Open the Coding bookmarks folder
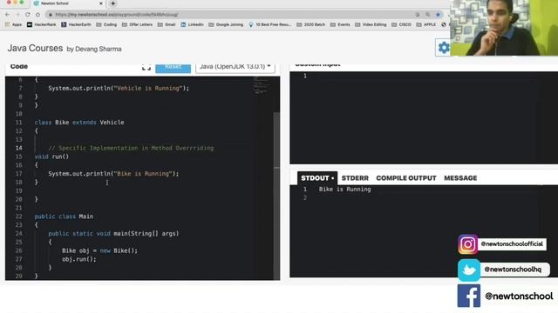558x313 pixels. [106, 24]
